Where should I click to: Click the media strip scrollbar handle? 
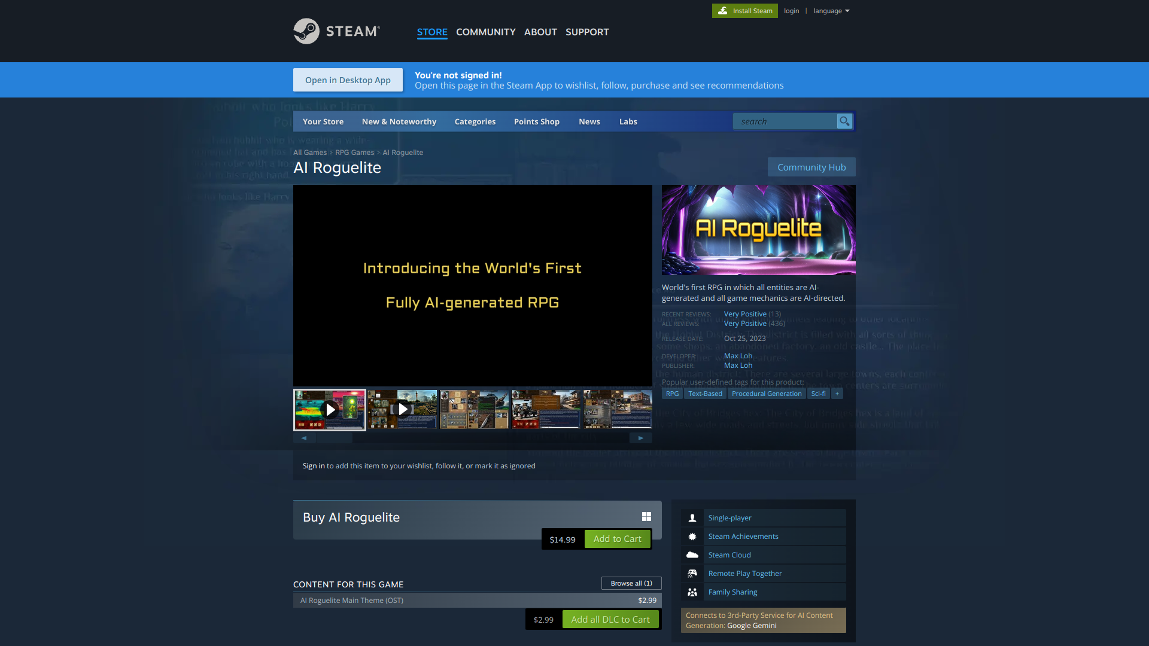coord(335,438)
